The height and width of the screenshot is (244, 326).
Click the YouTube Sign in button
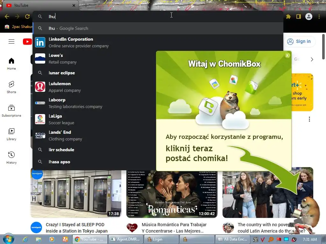[x=299, y=41]
